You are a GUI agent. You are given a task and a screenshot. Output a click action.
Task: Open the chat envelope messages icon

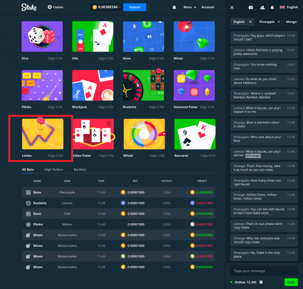[x=251, y=7]
